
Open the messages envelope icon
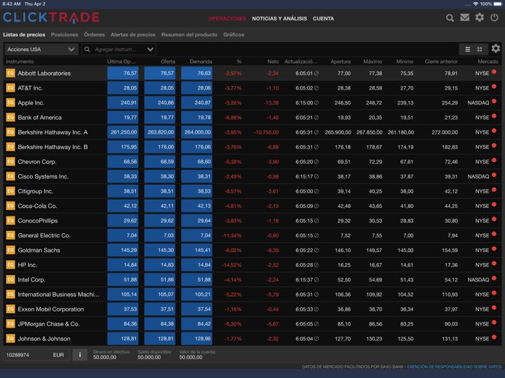click(464, 17)
